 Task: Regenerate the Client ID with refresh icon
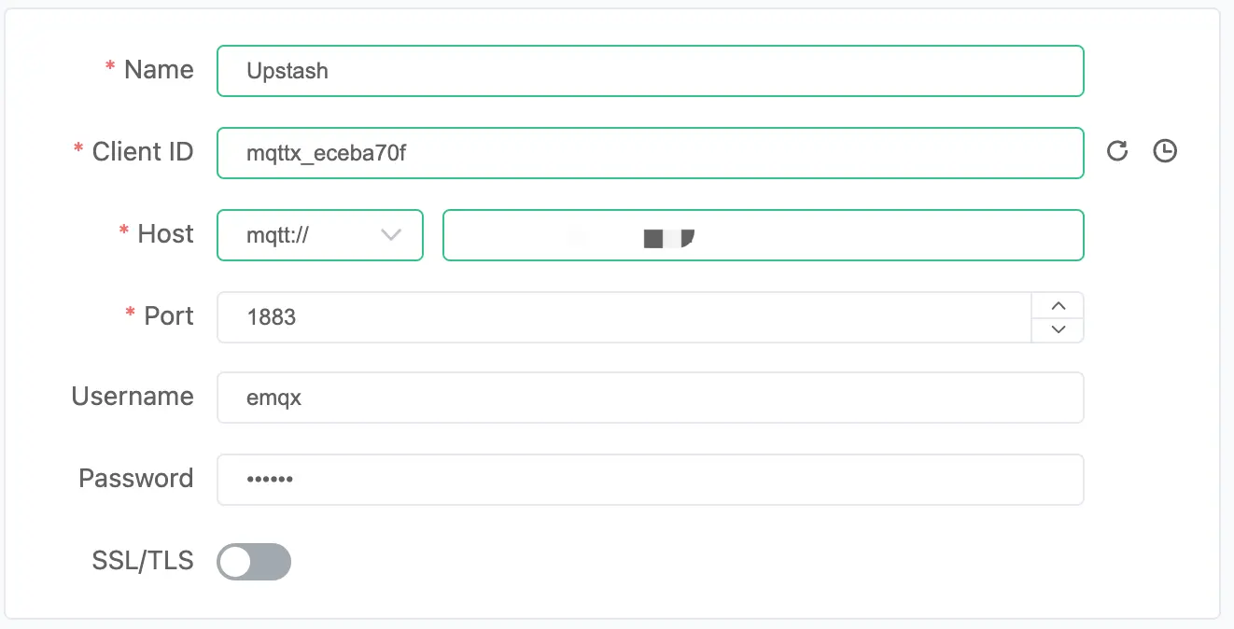(1116, 151)
